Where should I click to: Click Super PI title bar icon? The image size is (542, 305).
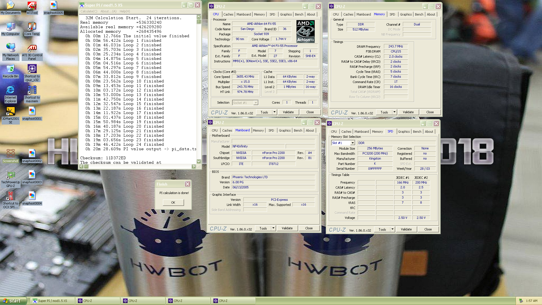coord(82,5)
